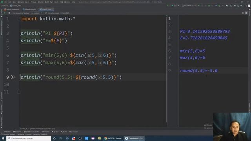The height and width of the screenshot is (141, 251).
Task: Click the Profile app toolbar icon
Action: 216,5
